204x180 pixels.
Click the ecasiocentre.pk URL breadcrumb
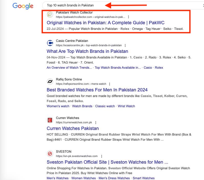click(x=89, y=45)
